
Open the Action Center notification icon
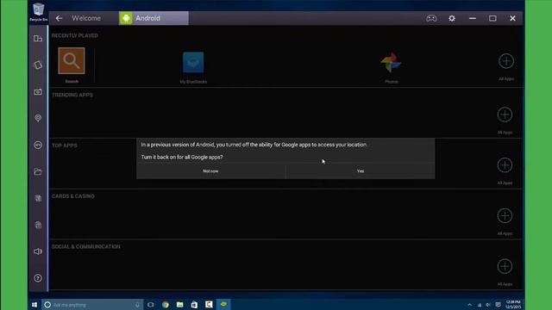tap(499, 305)
